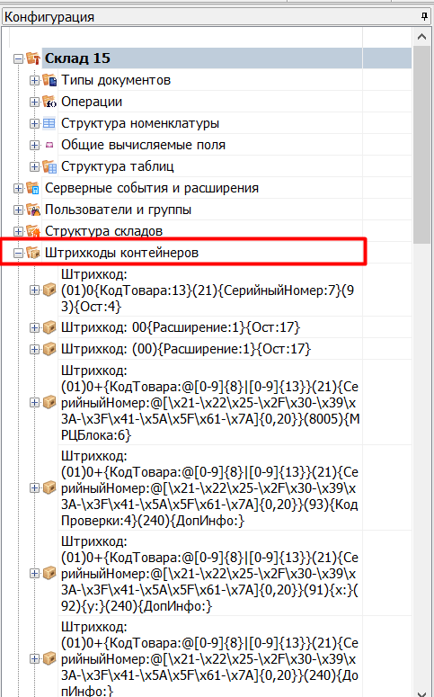Expand the Структура складов node

click(x=18, y=231)
